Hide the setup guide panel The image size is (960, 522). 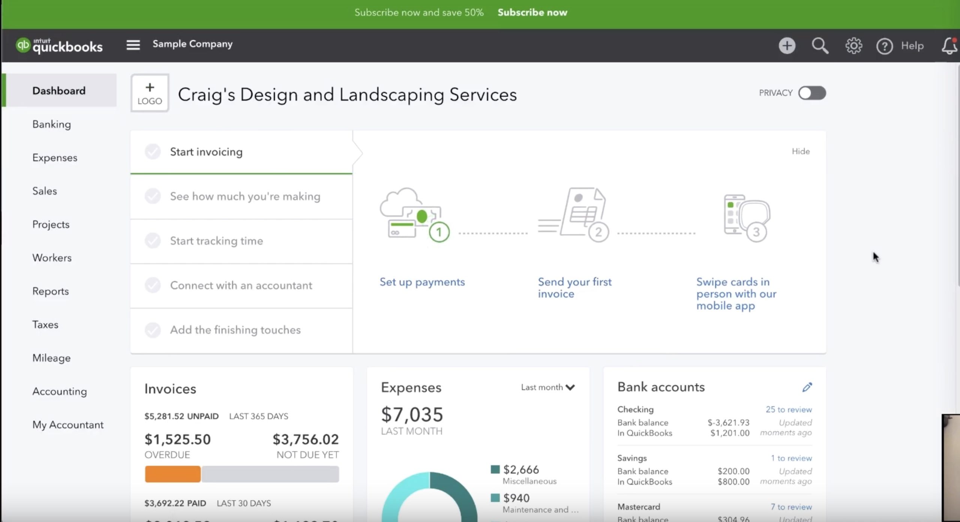[801, 151]
